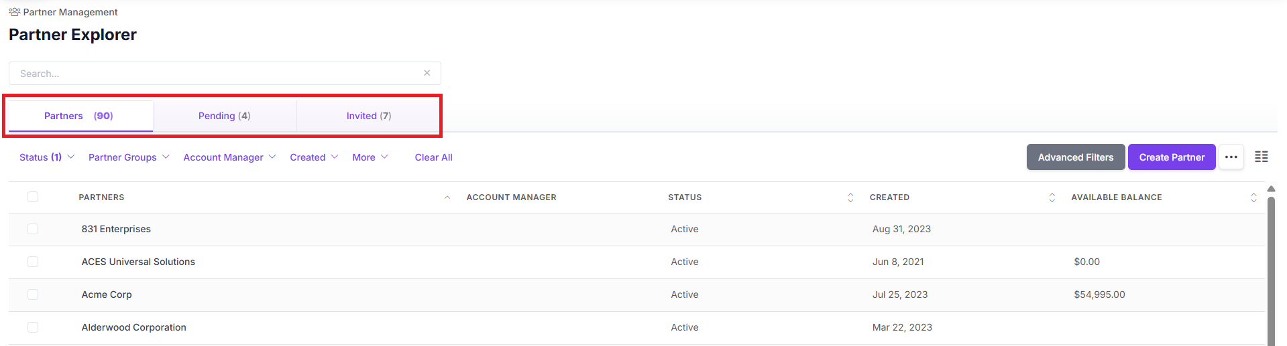Viewport: 1287px width, 346px height.
Task: Open partner ACES Universal Solutions
Action: pyautogui.click(x=138, y=262)
